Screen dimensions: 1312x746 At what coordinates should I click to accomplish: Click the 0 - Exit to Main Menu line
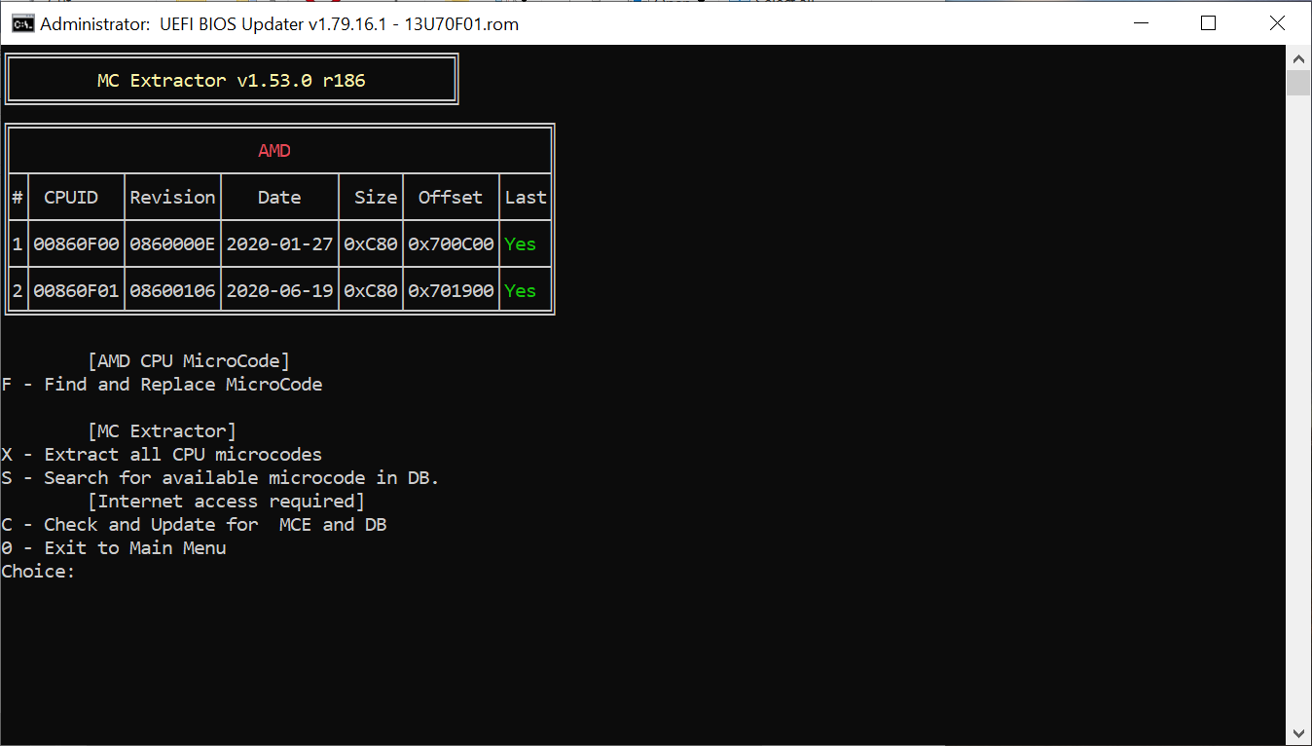pos(114,548)
